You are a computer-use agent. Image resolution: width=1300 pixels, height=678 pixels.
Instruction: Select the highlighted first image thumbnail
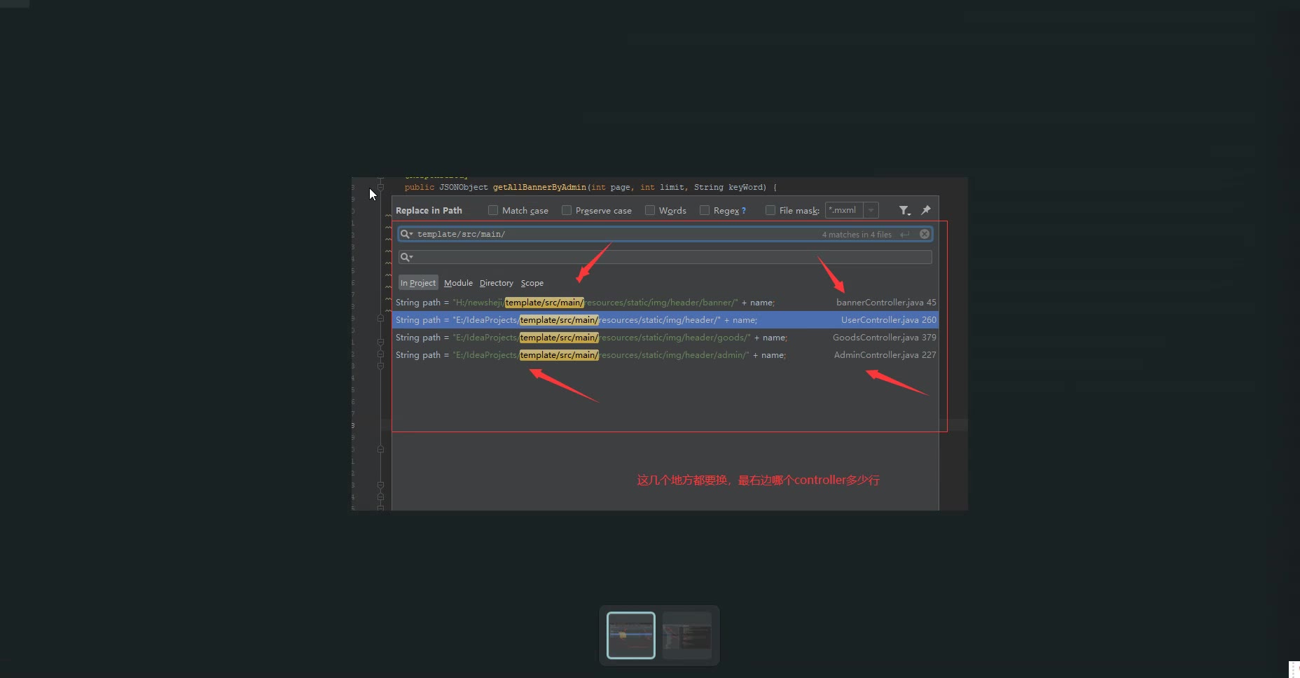click(631, 635)
